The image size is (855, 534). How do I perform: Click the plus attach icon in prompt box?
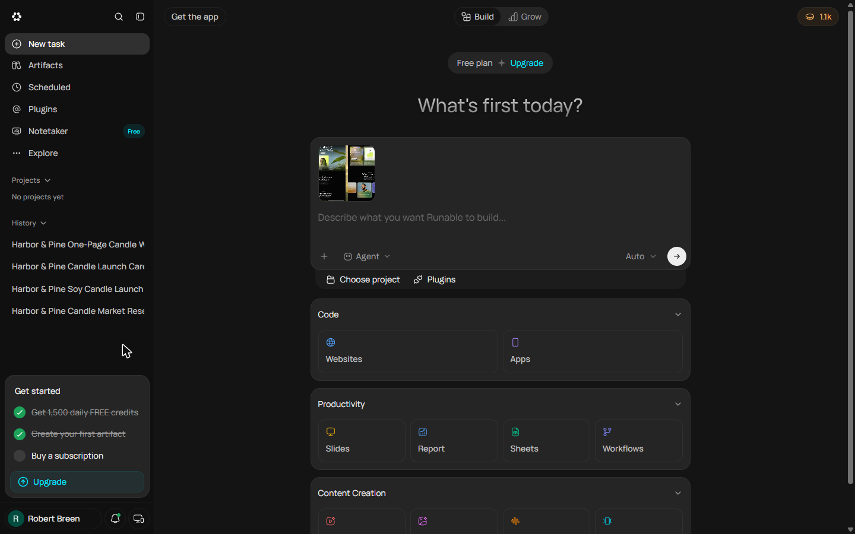[x=324, y=256]
